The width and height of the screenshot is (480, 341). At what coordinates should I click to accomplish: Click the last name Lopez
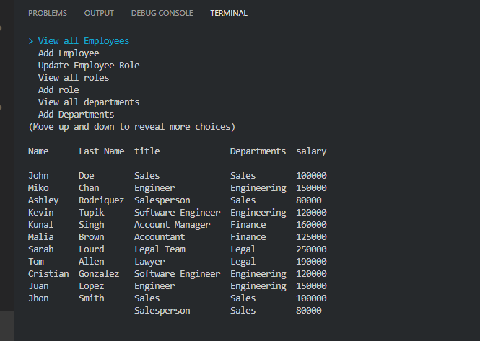coord(92,286)
